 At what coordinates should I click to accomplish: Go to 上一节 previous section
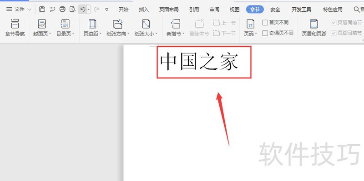pos(224,23)
